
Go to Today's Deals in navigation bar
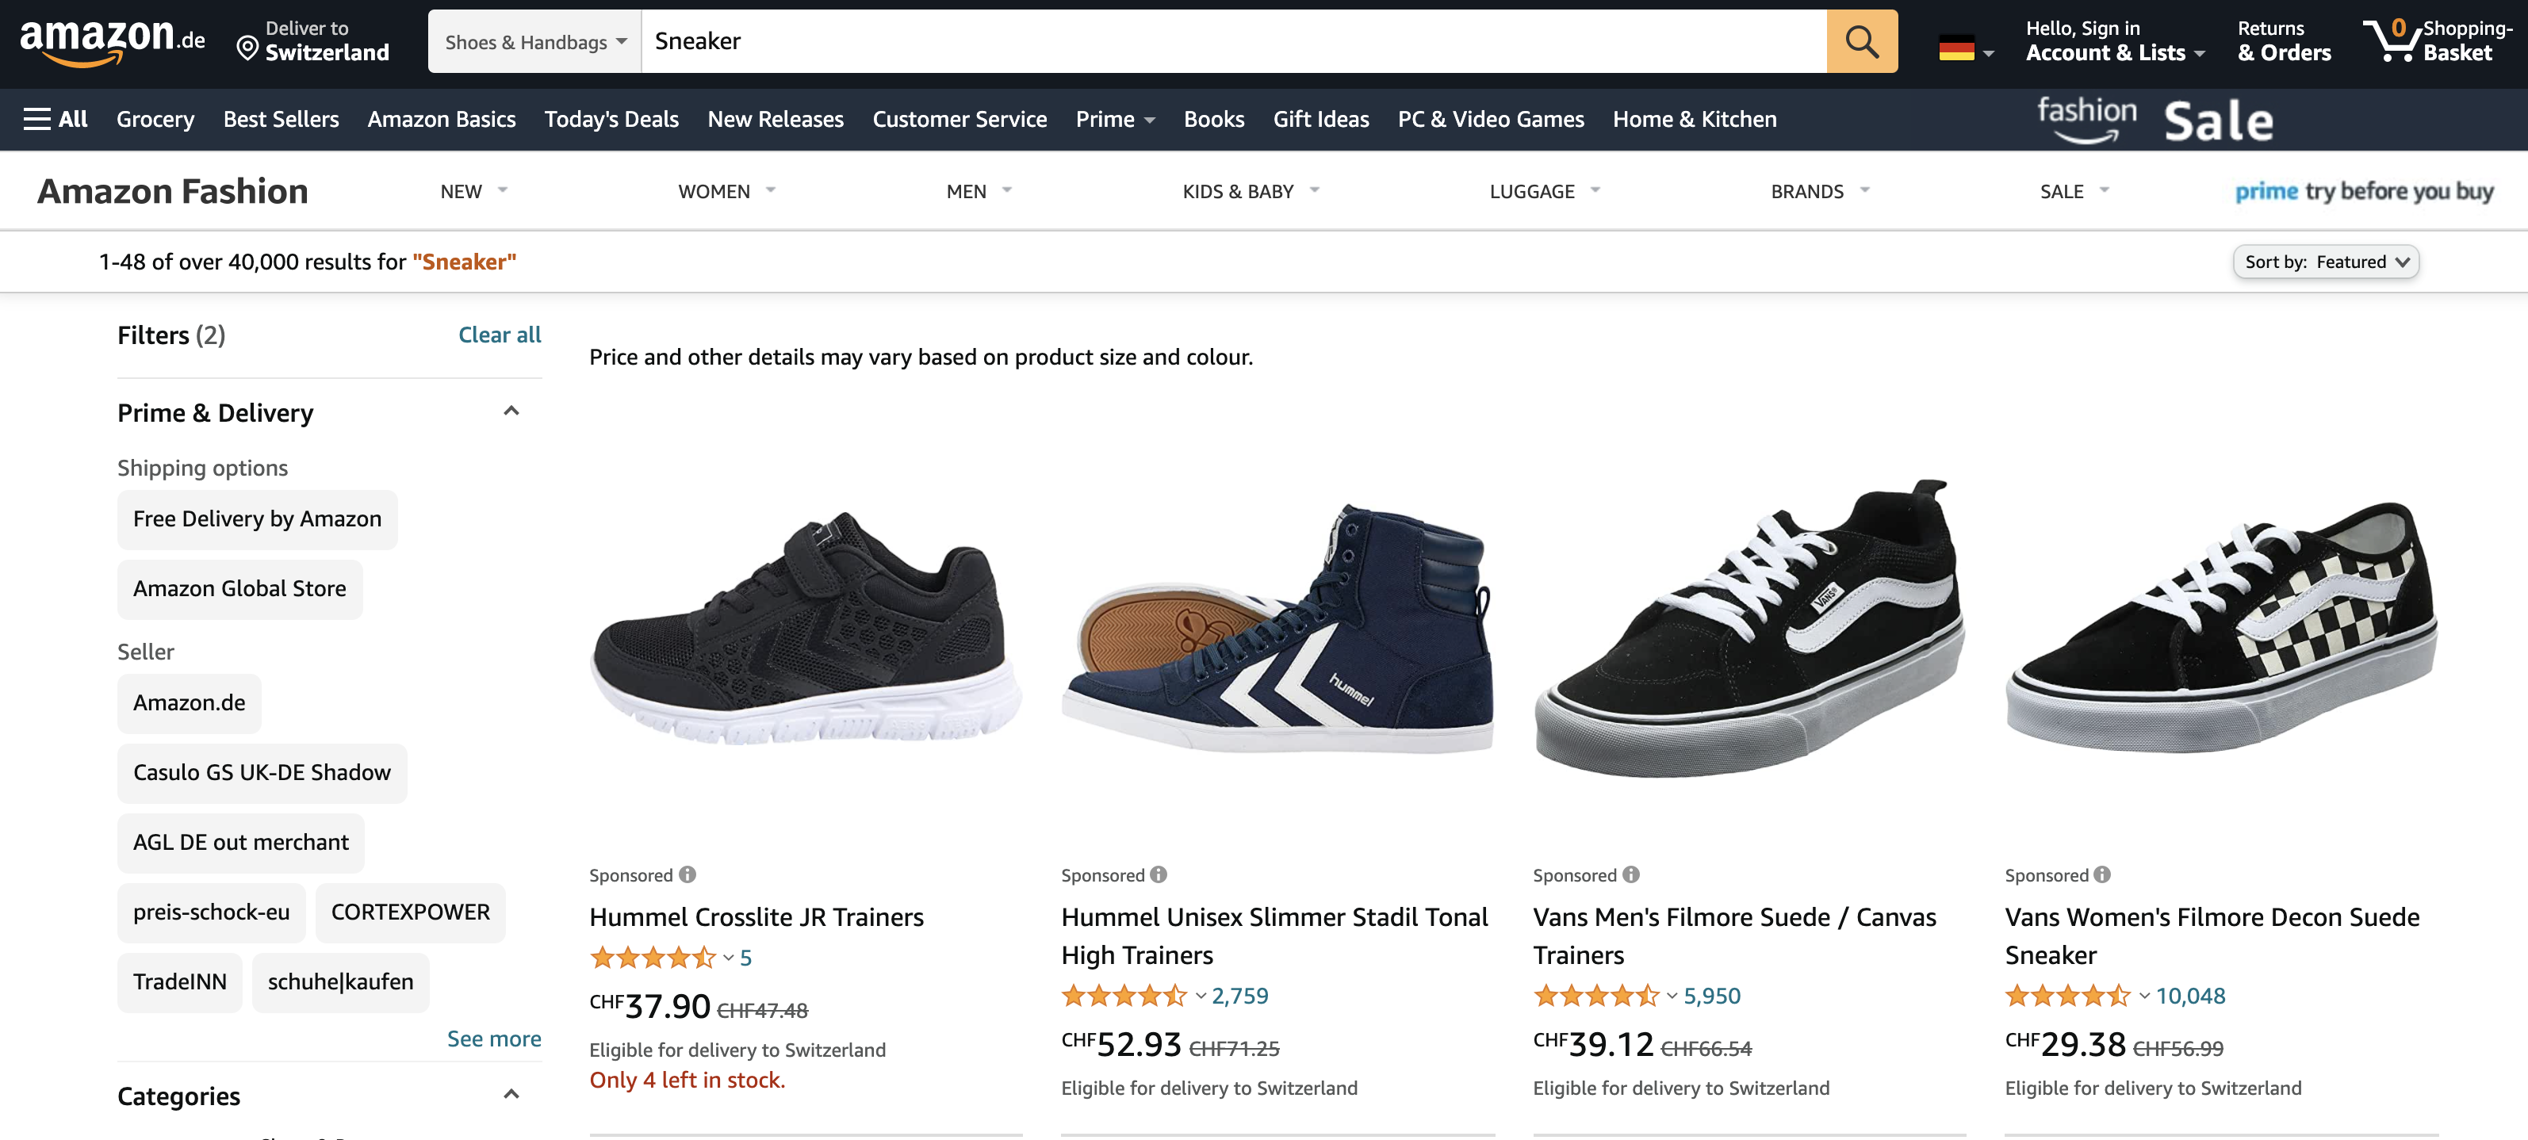click(611, 119)
